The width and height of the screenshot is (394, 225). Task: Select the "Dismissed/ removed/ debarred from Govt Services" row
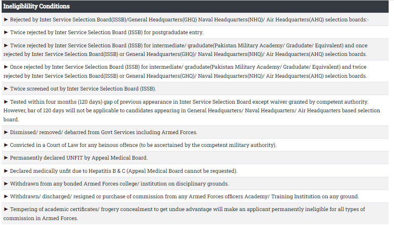(x=103, y=132)
